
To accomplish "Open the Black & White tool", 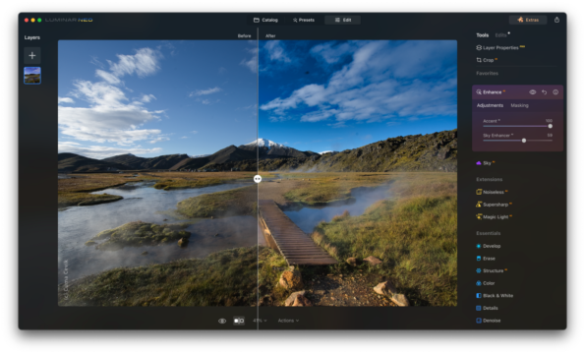I will click(495, 296).
